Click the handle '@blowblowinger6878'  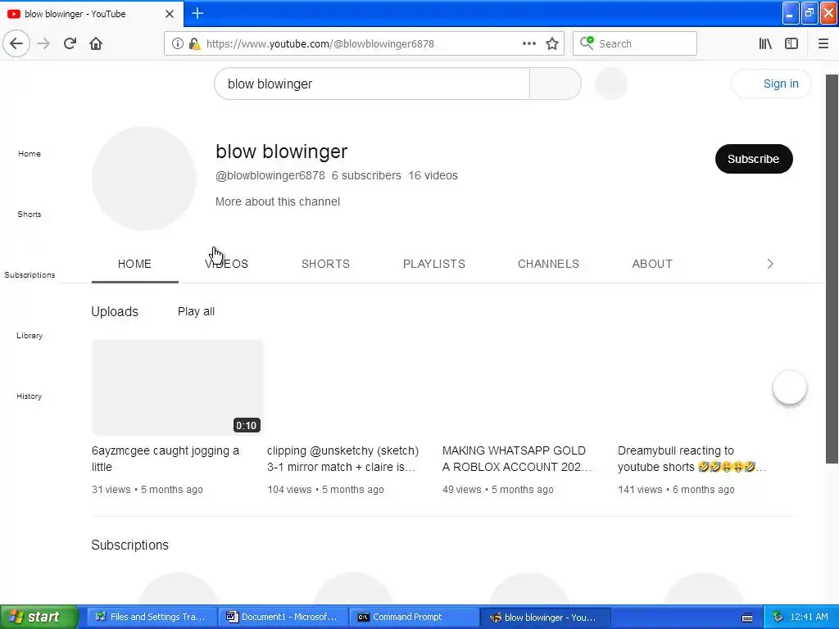point(270,175)
